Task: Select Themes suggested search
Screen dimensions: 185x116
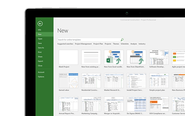Action: 116,44
